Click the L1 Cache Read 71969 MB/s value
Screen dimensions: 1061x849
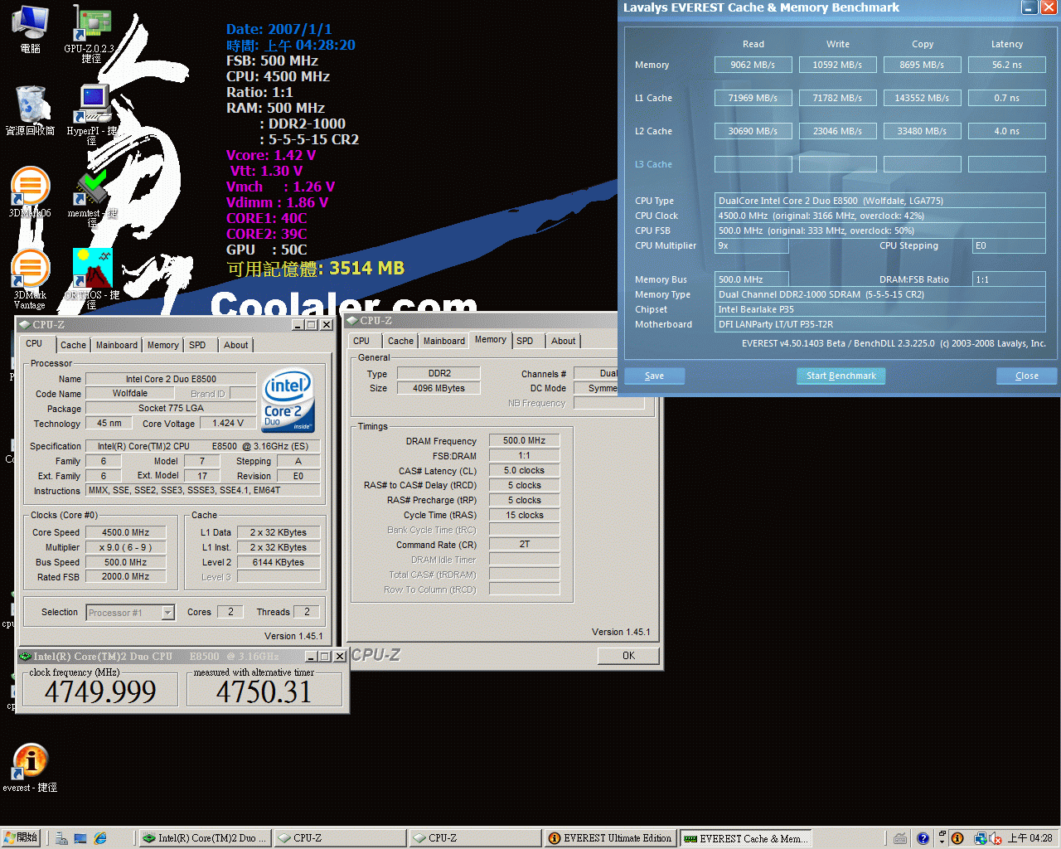pos(753,98)
